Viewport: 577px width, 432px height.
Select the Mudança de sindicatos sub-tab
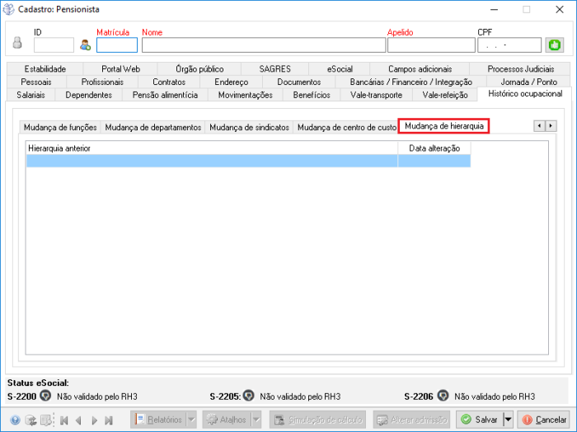click(249, 127)
